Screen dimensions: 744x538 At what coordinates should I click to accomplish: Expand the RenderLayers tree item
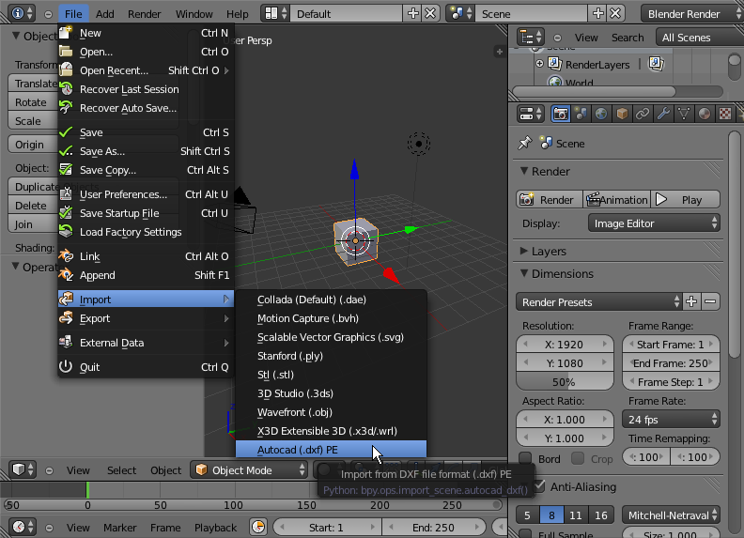pos(539,64)
